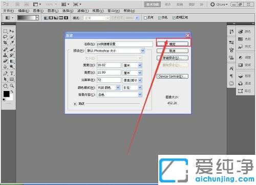Screen dimensions: 256x185
Task: Select the Path Selection tool
Action: 5,79
